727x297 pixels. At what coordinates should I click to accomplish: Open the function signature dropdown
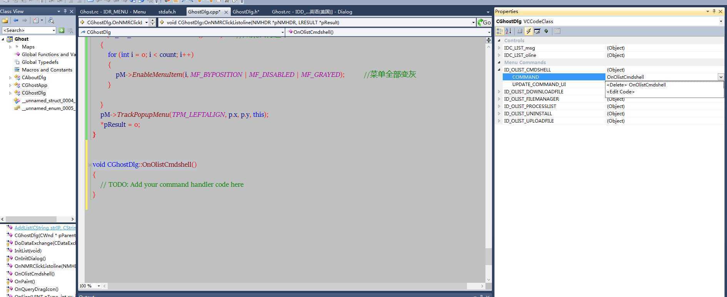(x=473, y=23)
